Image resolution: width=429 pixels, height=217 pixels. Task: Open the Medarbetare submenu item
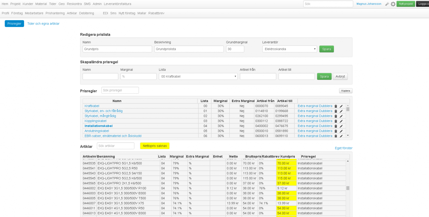[x=34, y=13]
